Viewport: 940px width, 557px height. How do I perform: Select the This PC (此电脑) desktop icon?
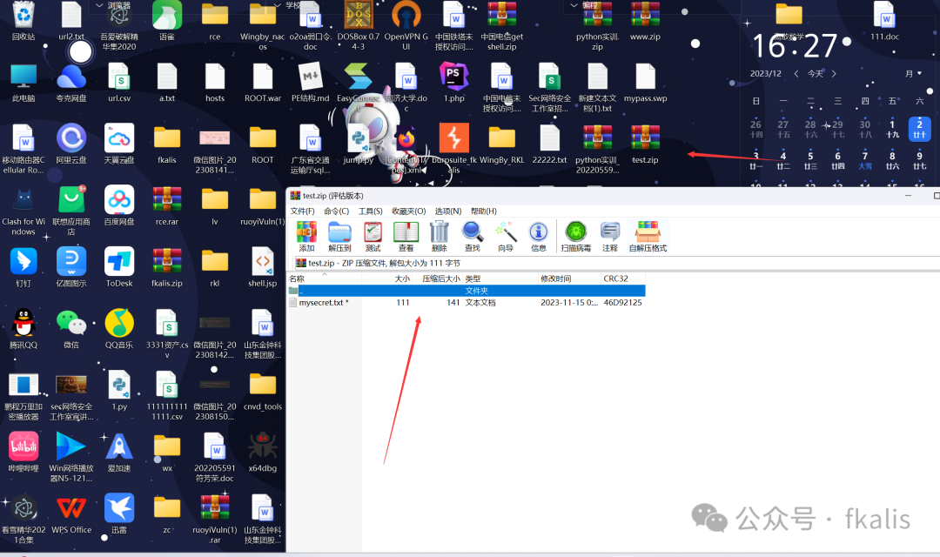(23, 83)
